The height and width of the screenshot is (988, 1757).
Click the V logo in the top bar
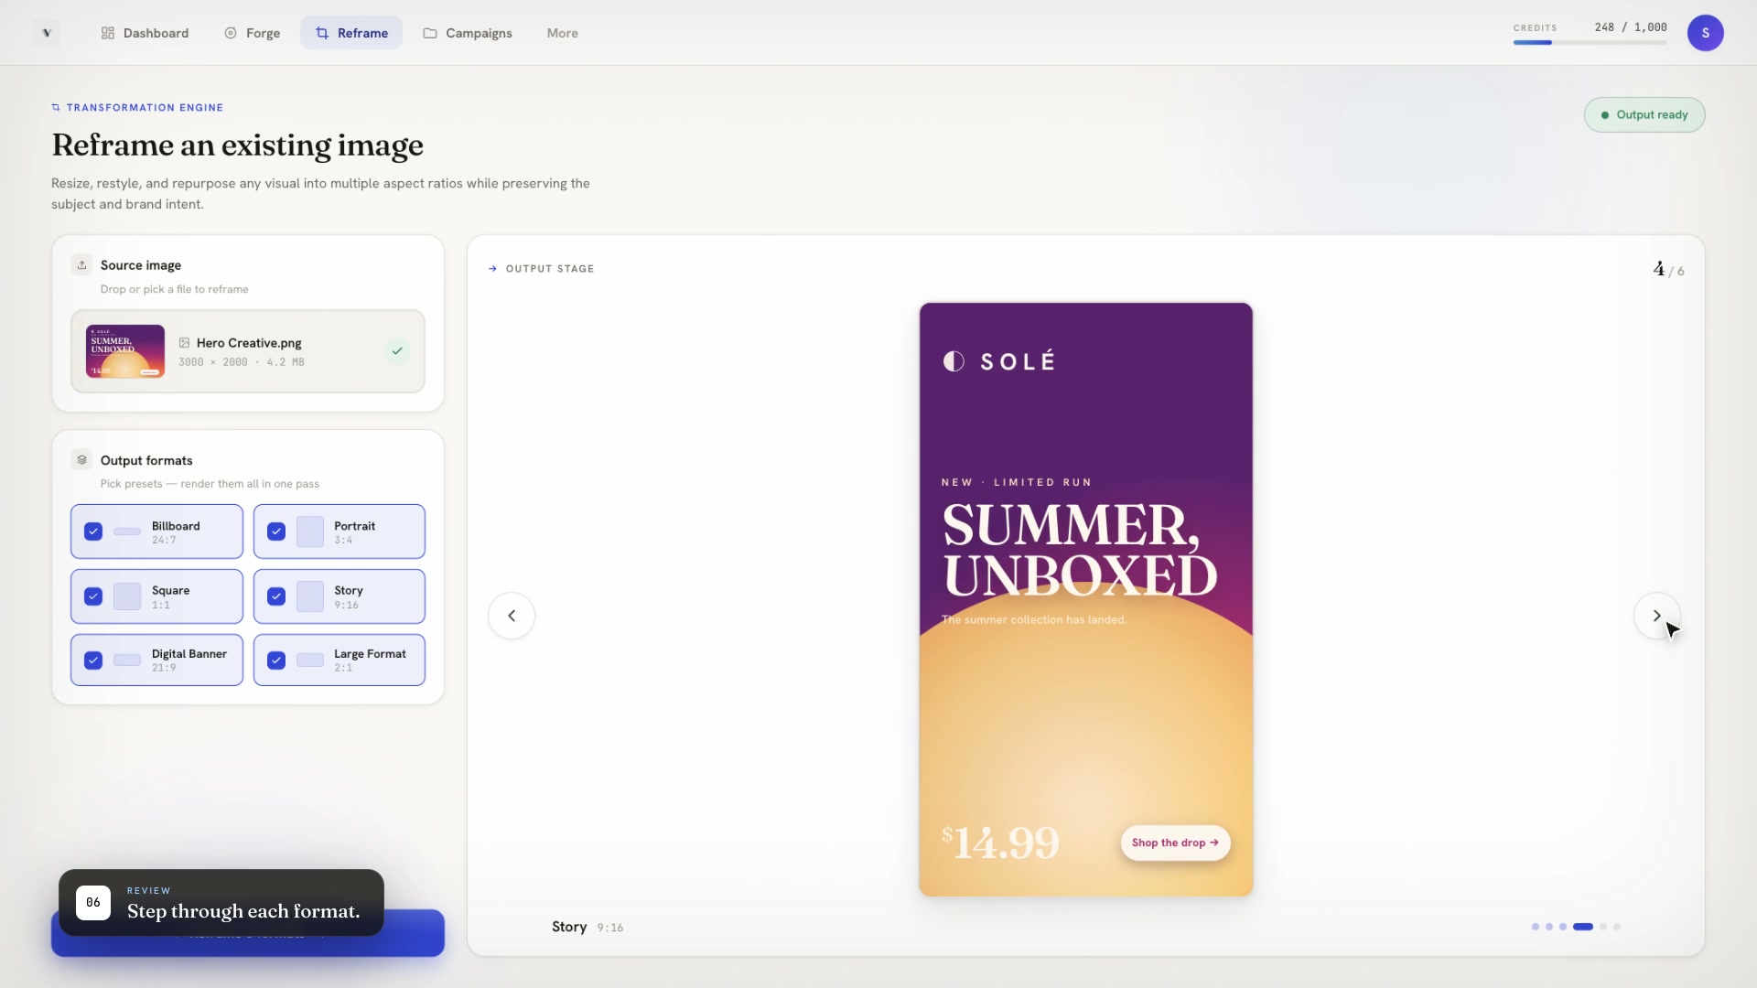46,33
